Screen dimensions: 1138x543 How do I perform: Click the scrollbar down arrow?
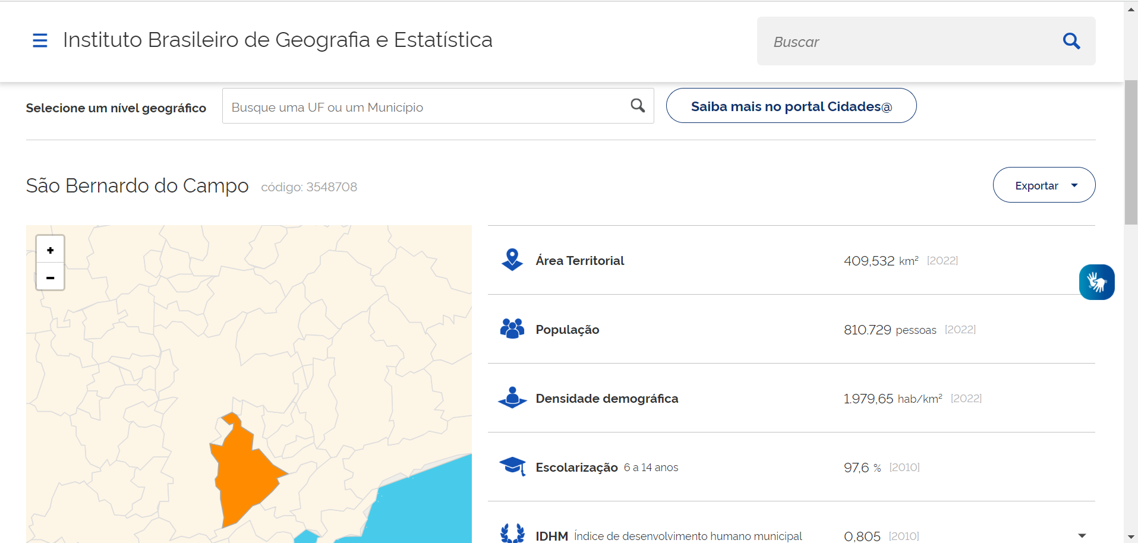tap(1131, 537)
